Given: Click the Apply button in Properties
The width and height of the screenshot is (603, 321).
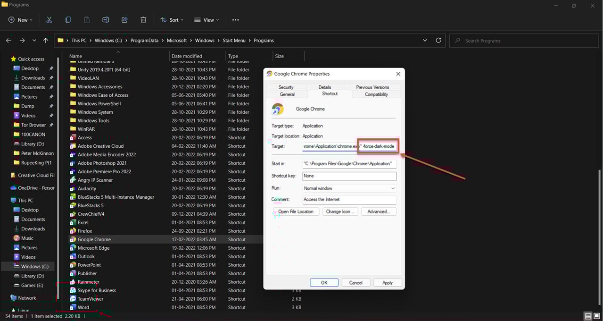Looking at the screenshot, I should pyautogui.click(x=388, y=282).
